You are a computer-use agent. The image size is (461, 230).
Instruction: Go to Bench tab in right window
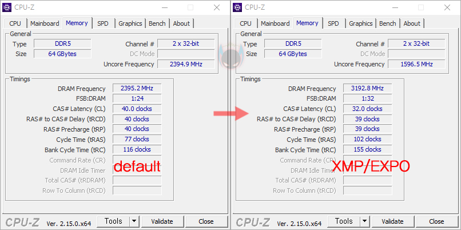tap(387, 23)
